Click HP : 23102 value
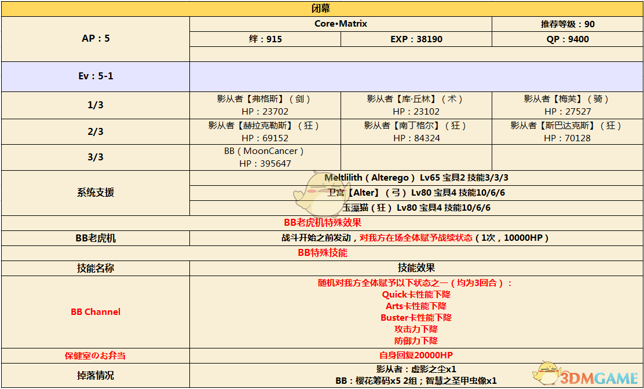This screenshot has height=389, width=644. point(416,112)
